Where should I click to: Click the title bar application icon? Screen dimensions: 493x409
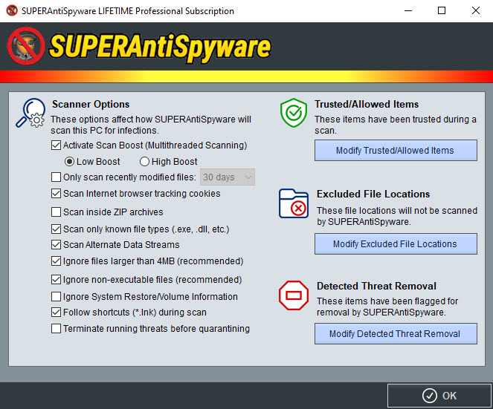pos(12,10)
